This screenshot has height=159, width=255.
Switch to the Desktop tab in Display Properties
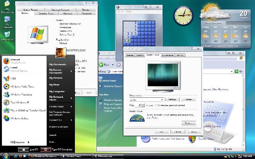(140, 55)
